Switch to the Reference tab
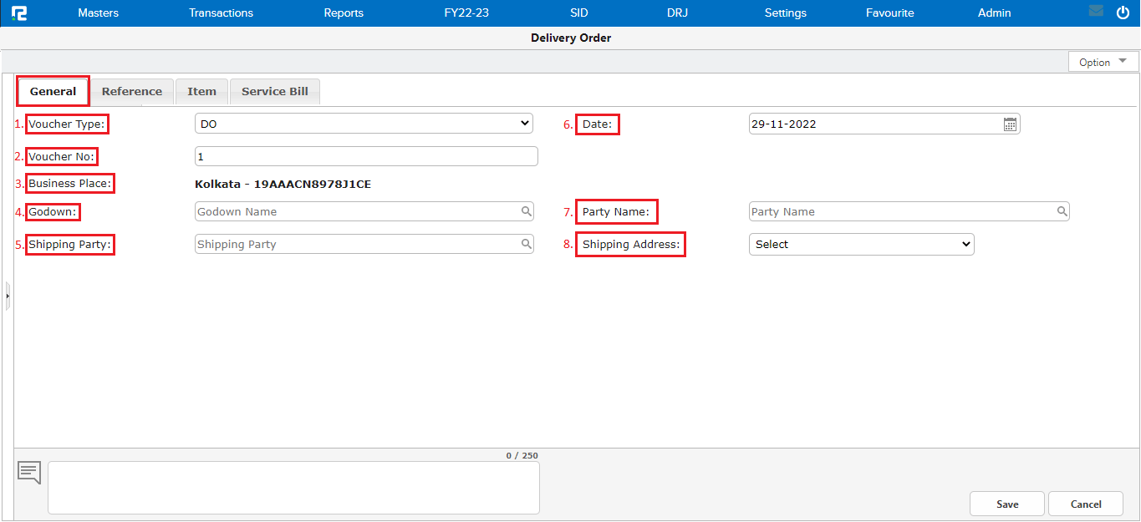 point(132,92)
